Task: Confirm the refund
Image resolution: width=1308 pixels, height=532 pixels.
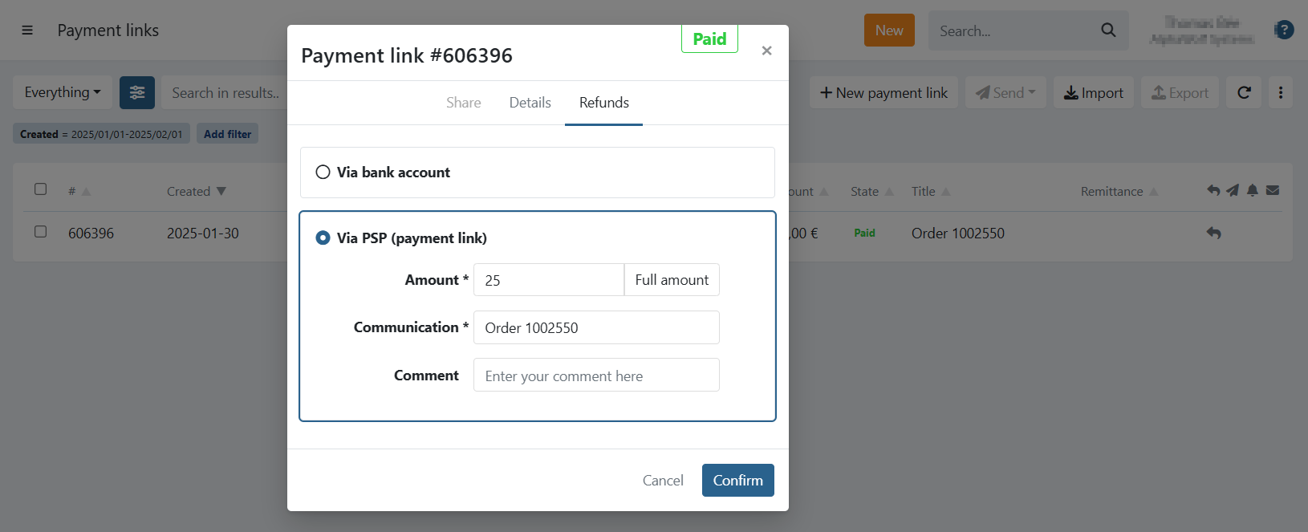Action: pyautogui.click(x=737, y=481)
